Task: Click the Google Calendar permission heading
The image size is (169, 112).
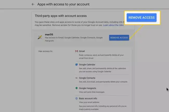Action: 87,65
